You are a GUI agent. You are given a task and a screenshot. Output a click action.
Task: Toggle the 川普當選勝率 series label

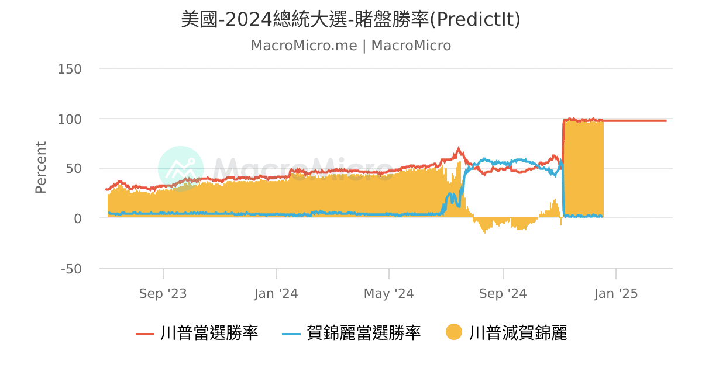209,334
